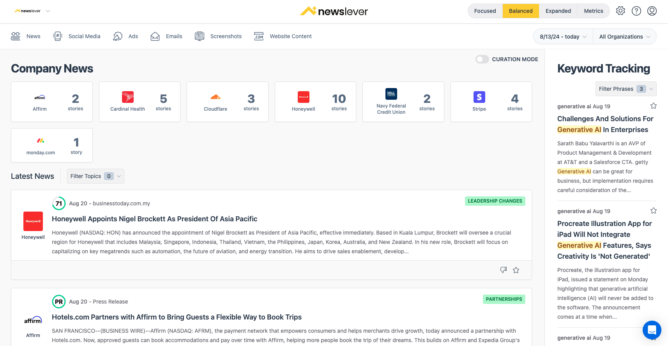Click the Stripe logo icon
The image size is (668, 346).
click(x=479, y=97)
